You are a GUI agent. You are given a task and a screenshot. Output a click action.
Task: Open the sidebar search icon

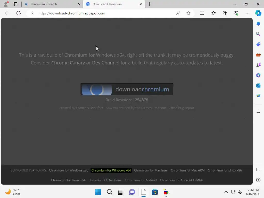258,34
